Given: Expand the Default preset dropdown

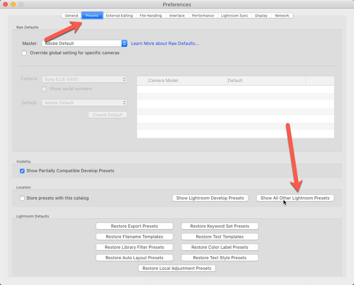Looking at the screenshot, I should pyautogui.click(x=85, y=103).
